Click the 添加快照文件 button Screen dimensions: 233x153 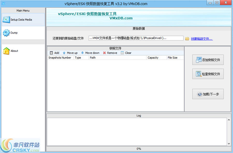[x=208, y=60]
